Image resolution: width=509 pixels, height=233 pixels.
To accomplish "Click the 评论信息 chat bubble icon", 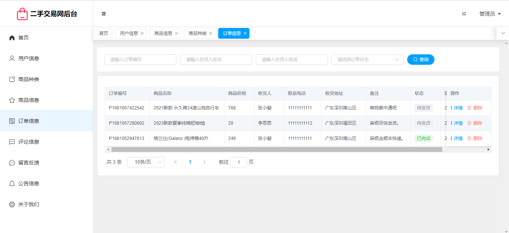I will tap(12, 142).
